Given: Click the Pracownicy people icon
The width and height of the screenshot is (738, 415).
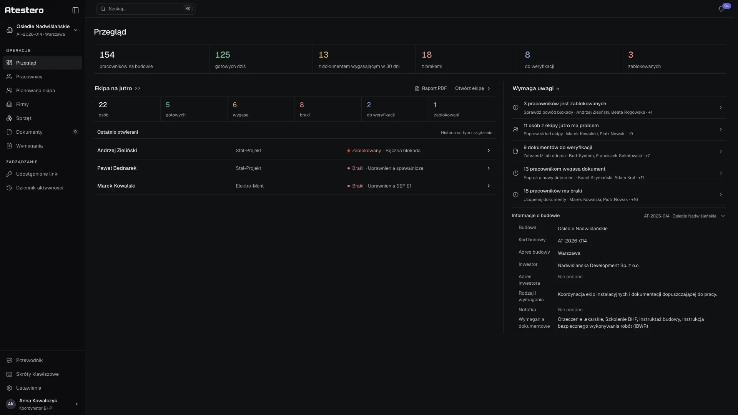Looking at the screenshot, I should tap(9, 76).
